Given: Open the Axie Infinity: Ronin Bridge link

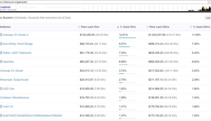Looking at the screenshot, I should click(x=17, y=44).
